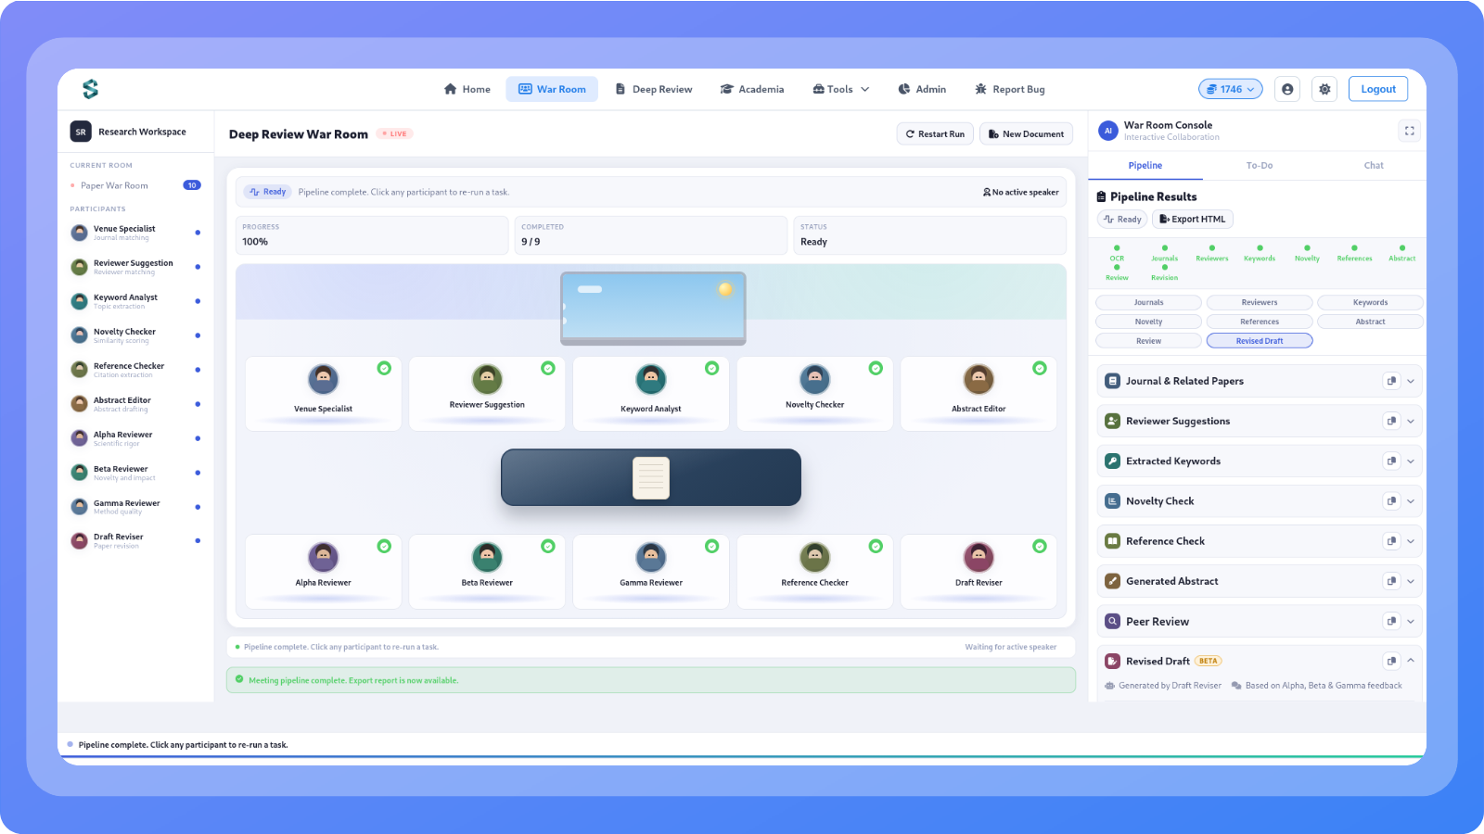Copy Revised Draft section content
The width and height of the screenshot is (1484, 834).
tap(1391, 661)
